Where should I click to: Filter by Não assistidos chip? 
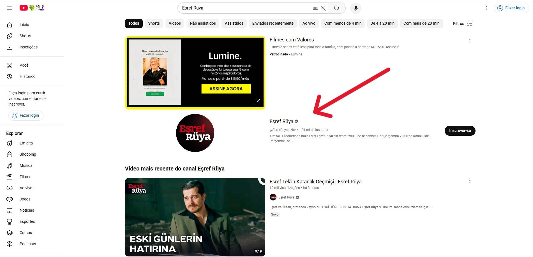click(203, 23)
